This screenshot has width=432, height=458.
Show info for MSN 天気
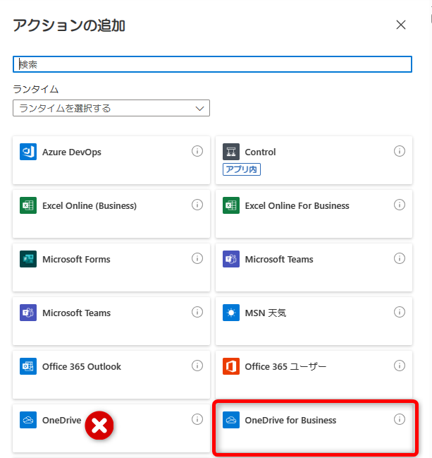pos(400,312)
